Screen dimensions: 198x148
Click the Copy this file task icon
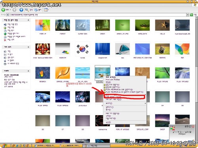click(5, 31)
